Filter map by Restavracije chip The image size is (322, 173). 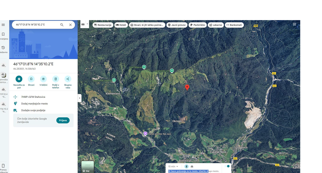click(x=103, y=25)
